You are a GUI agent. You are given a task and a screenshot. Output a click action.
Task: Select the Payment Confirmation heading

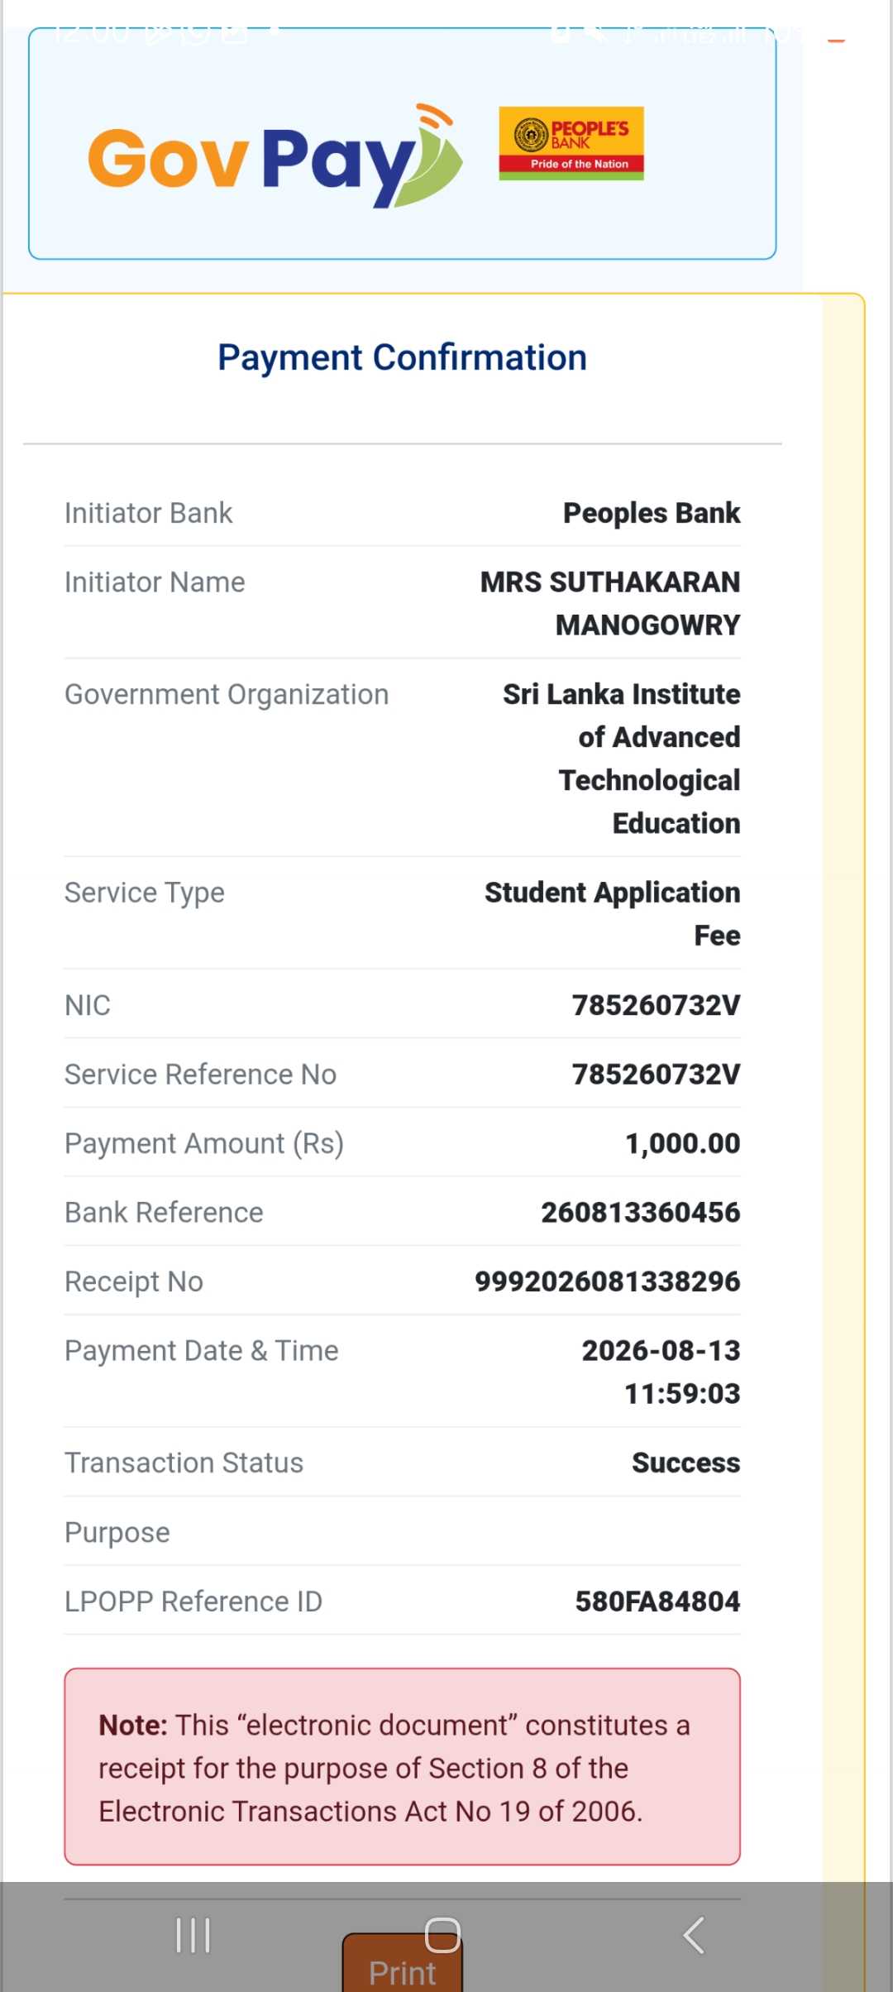click(402, 357)
